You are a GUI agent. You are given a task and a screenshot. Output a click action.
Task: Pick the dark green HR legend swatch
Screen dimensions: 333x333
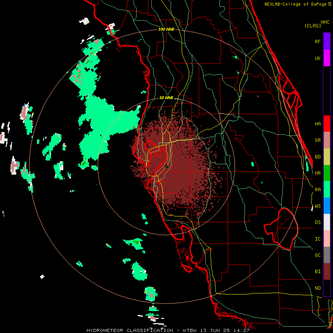click(327, 173)
